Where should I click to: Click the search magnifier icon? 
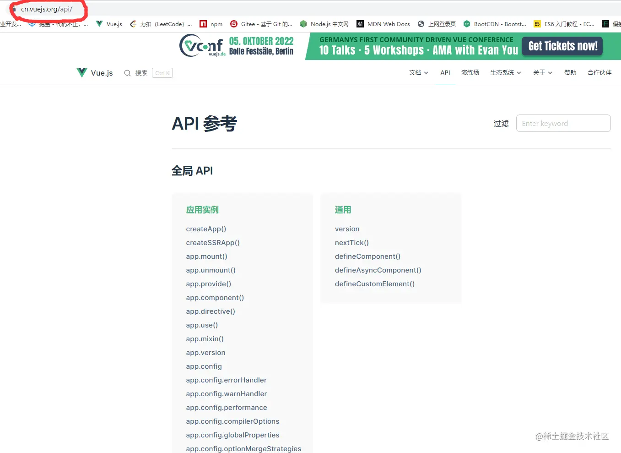pos(127,72)
